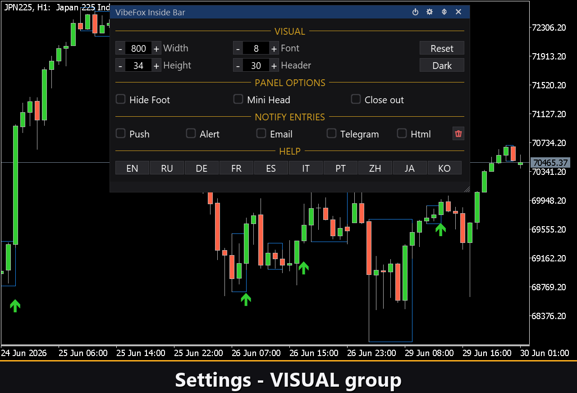This screenshot has width=577, height=393.
Task: Decrease Height with the minus button
Action: point(120,66)
